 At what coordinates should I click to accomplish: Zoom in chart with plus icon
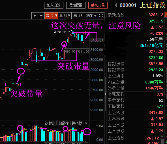[x=35, y=16]
